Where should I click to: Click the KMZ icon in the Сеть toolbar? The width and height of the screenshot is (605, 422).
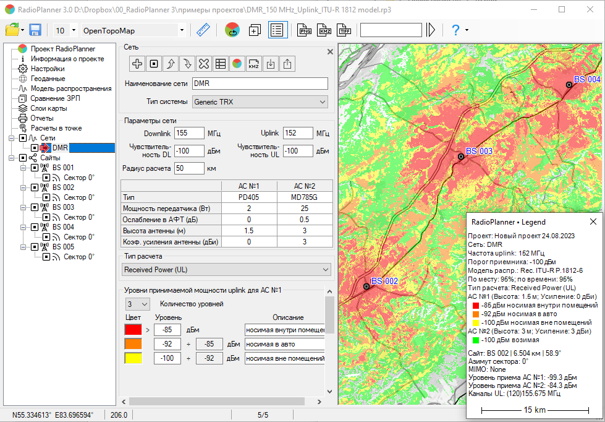(x=253, y=64)
